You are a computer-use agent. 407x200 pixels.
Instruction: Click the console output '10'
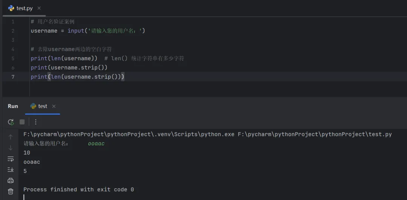[27, 153]
